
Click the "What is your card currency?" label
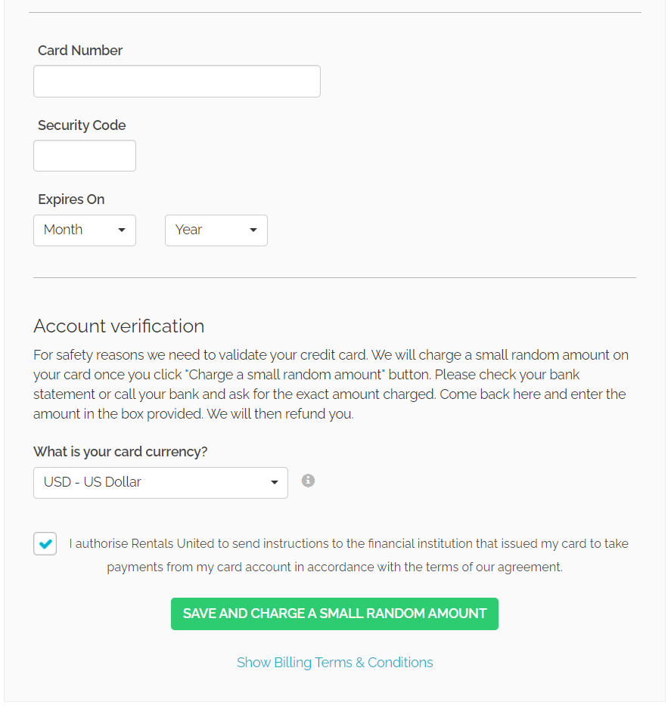pos(120,452)
